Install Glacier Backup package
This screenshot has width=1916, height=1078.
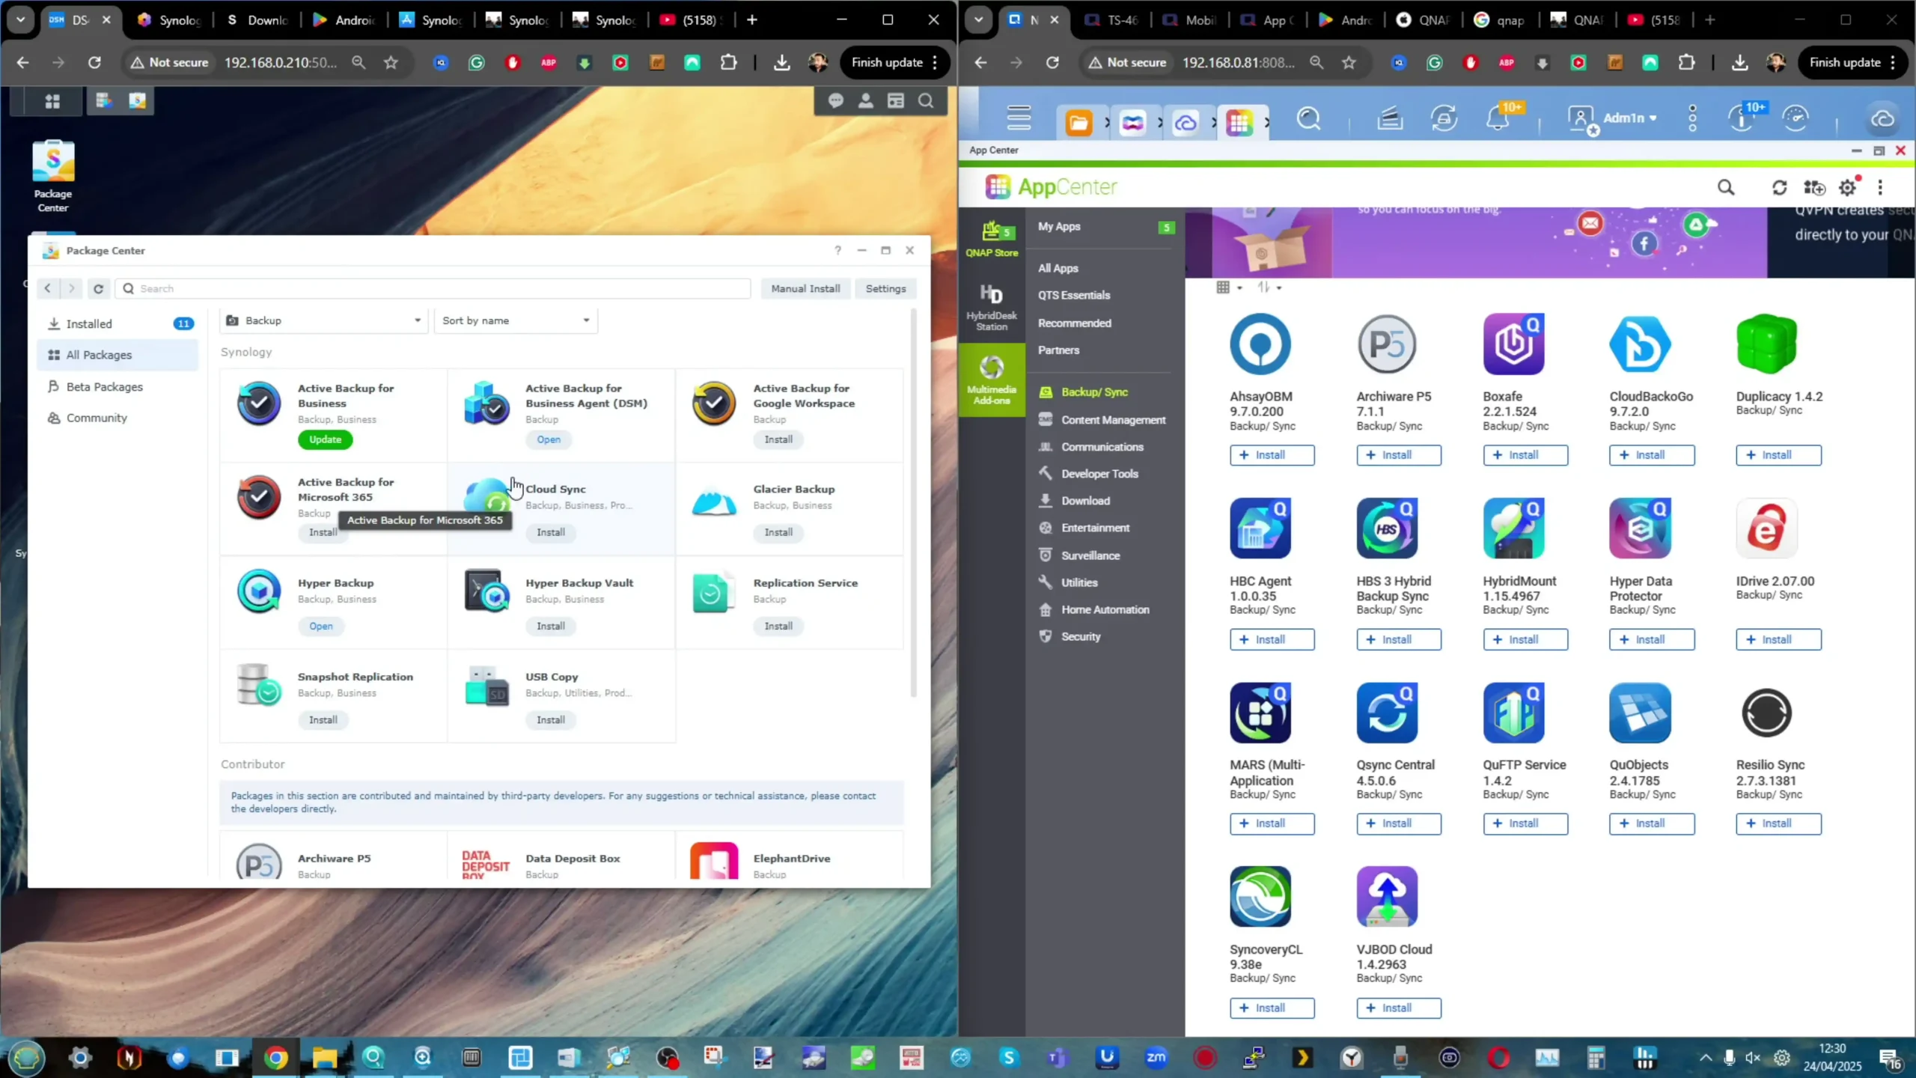pos(778,532)
